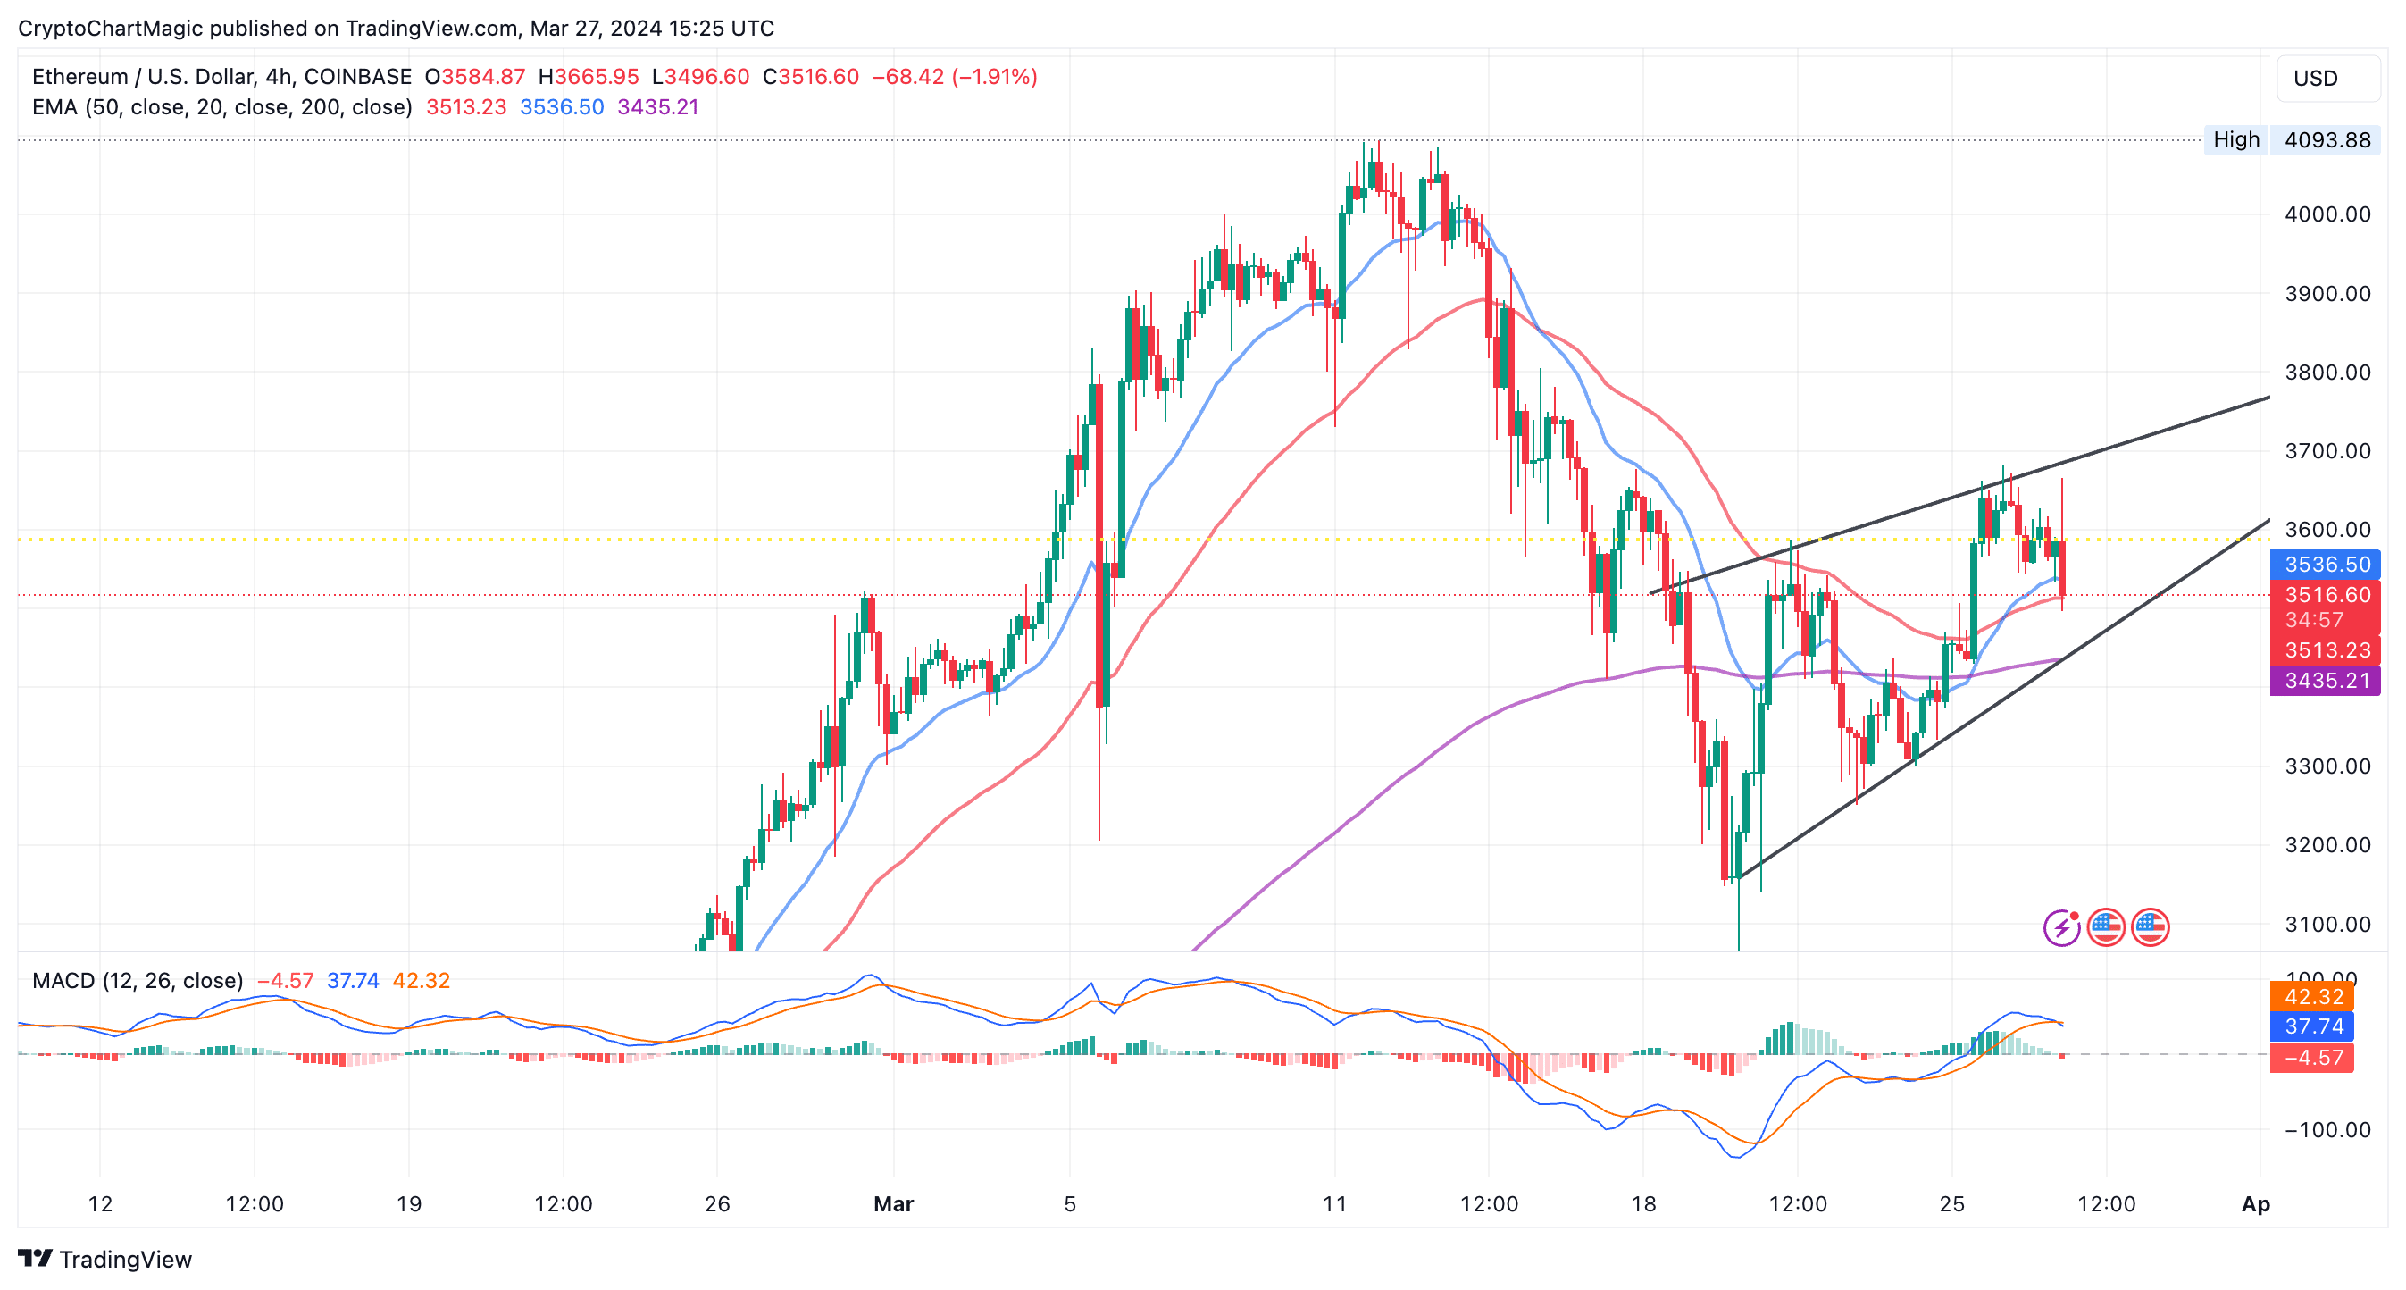This screenshot has width=2406, height=1290.
Task: Click the 26 date label on time axis
Action: click(717, 1204)
